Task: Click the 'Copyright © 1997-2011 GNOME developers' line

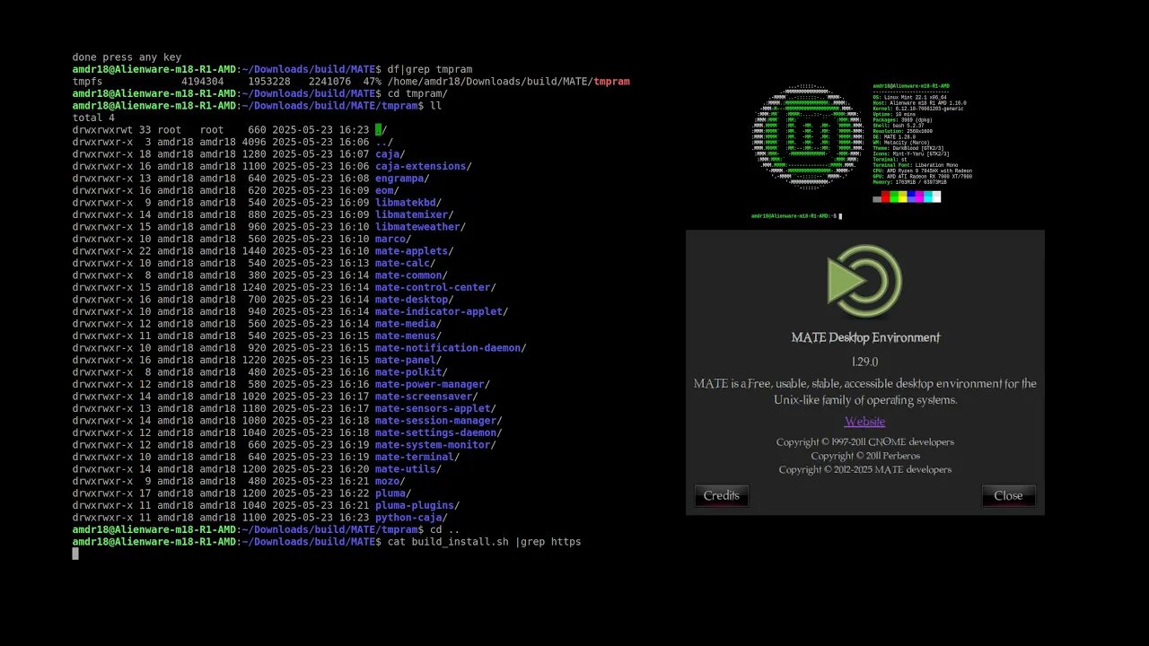Action: pyautogui.click(x=865, y=441)
